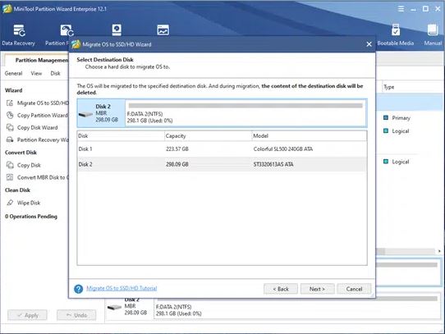Viewport: 445px width, 334px height.
Task: Open the Disk menu
Action: coord(55,73)
